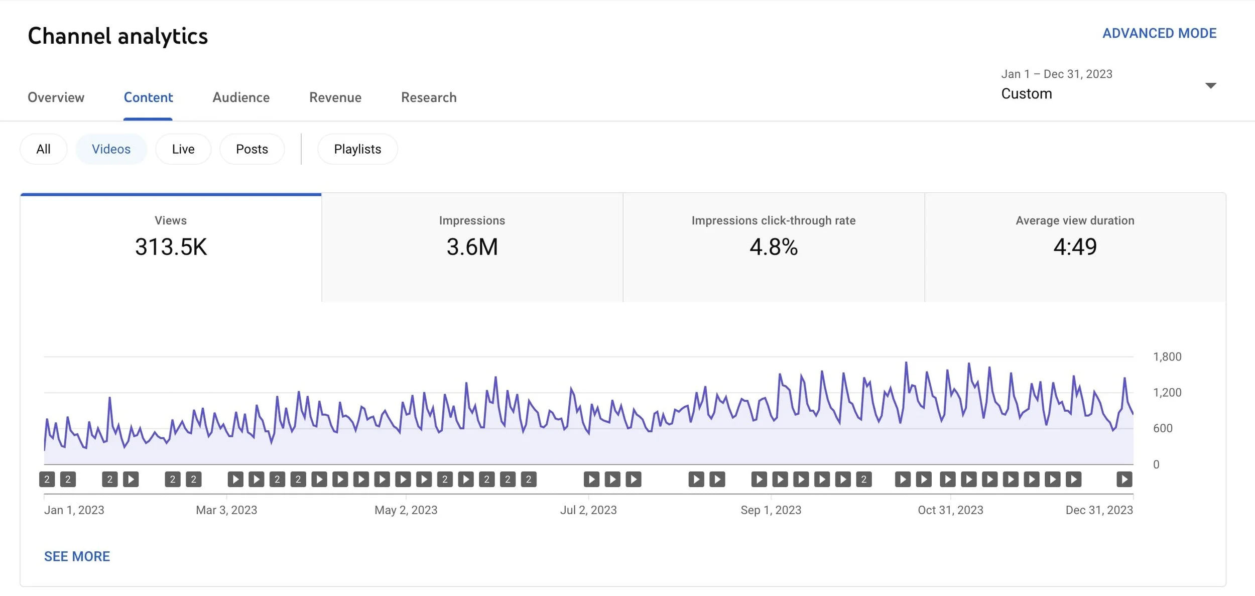This screenshot has width=1255, height=596.
Task: Click SEE MORE below the chart
Action: 77,556
